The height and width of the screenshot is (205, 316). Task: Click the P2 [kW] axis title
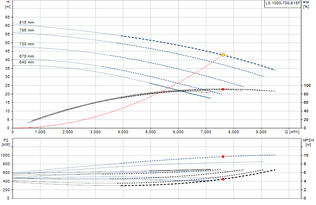click(x=6, y=142)
